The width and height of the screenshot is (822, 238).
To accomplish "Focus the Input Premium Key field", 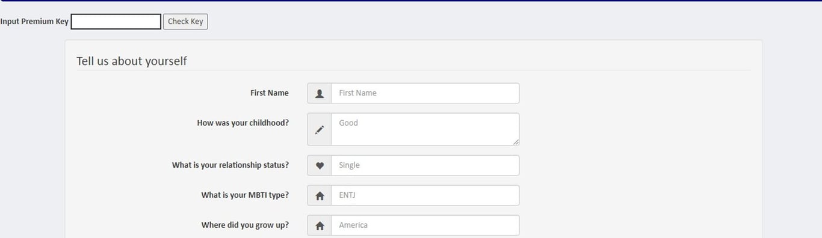I will click(x=116, y=21).
